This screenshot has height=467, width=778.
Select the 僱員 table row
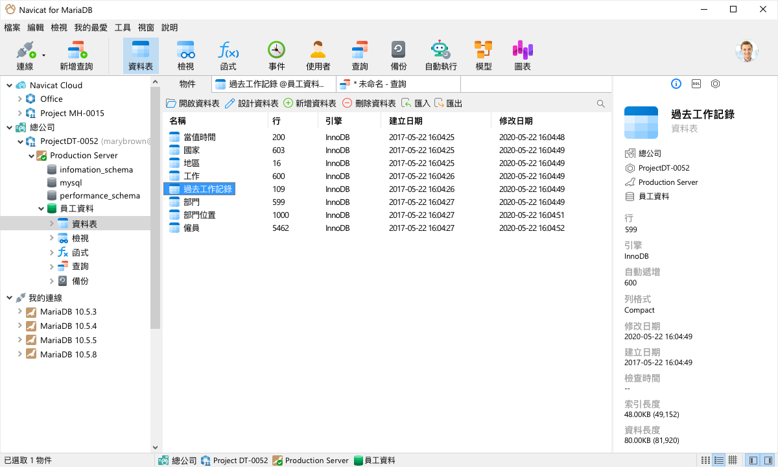[x=386, y=228]
